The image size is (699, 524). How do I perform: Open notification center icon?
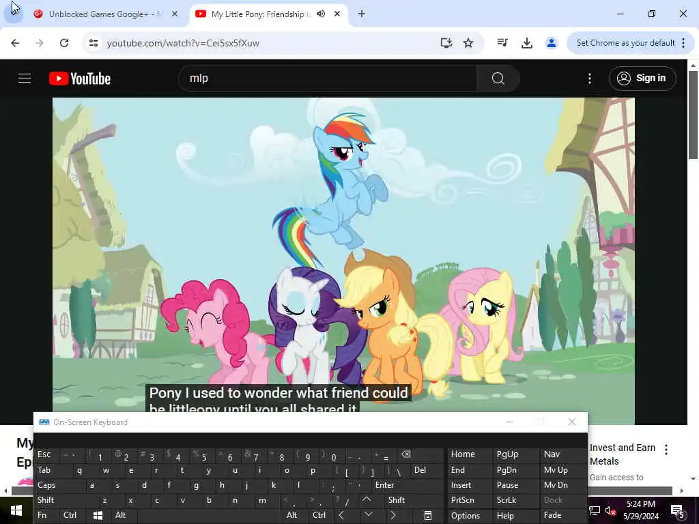(x=678, y=511)
